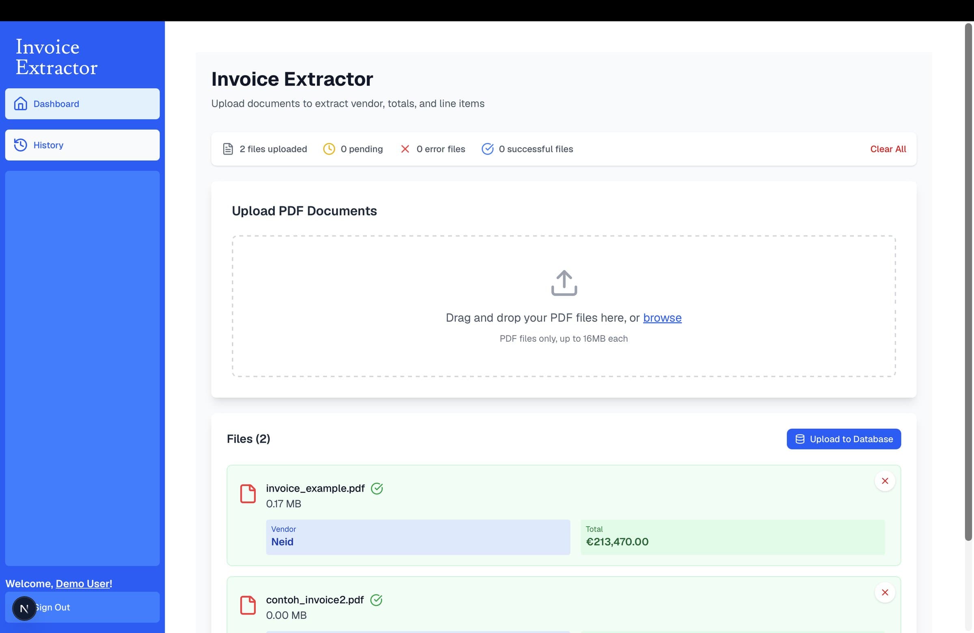
Task: Click the files uploaded document icon
Action: pos(228,149)
